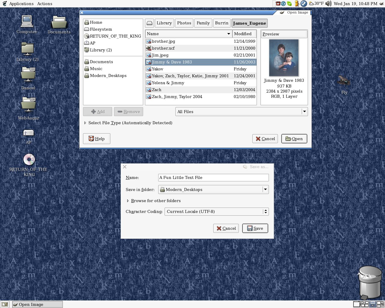Select the Library (2) desktop icon
The image size is (385, 308).
[x=27, y=51]
